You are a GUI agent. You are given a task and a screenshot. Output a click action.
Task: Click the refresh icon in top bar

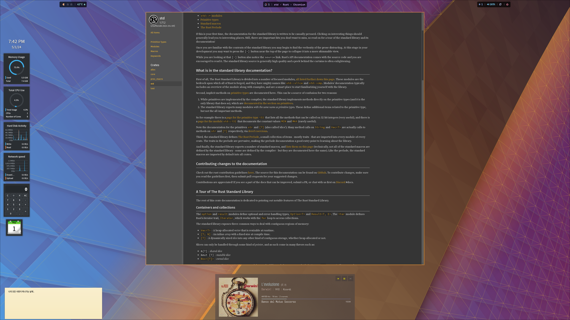[x=500, y=4]
